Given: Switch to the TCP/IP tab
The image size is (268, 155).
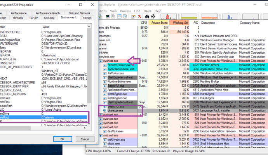Looking at the screenshot, I should pos(33,18).
